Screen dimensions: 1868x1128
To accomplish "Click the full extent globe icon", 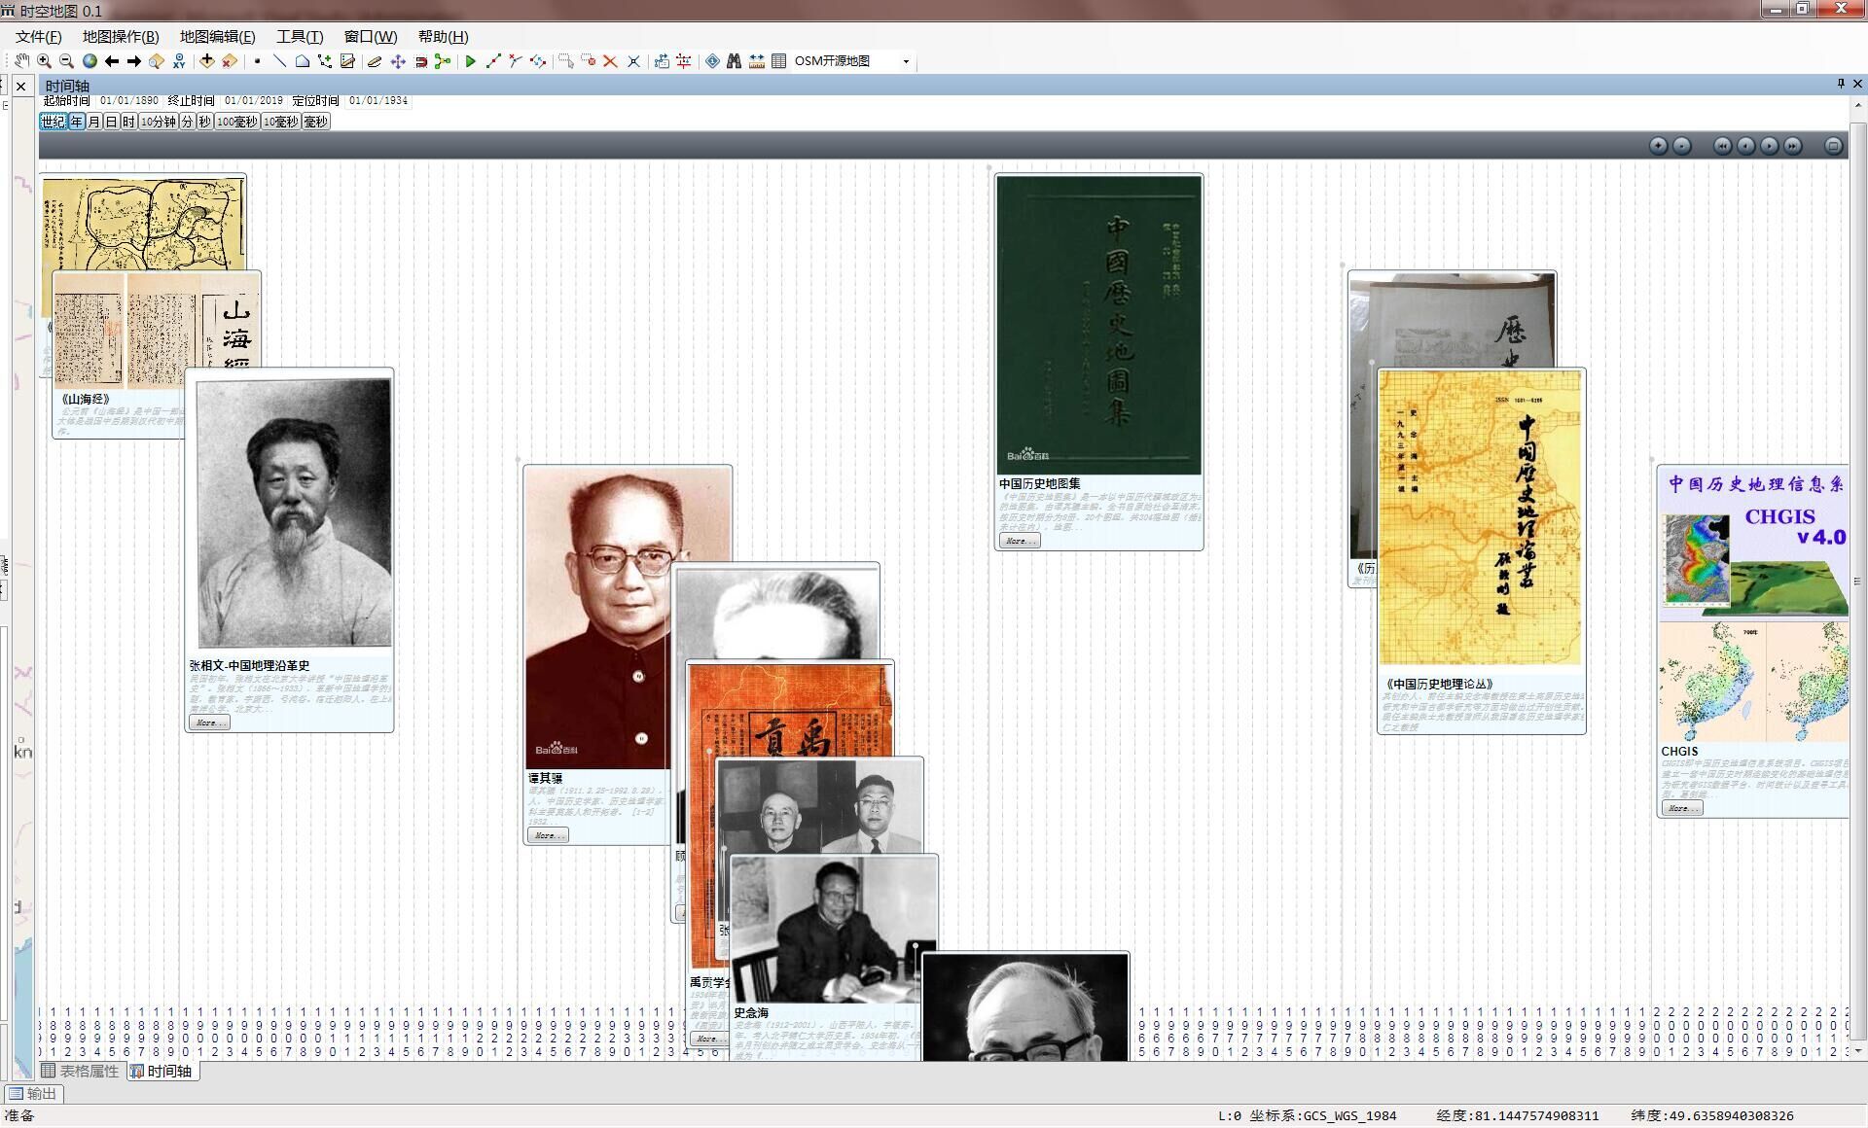I will [90, 61].
